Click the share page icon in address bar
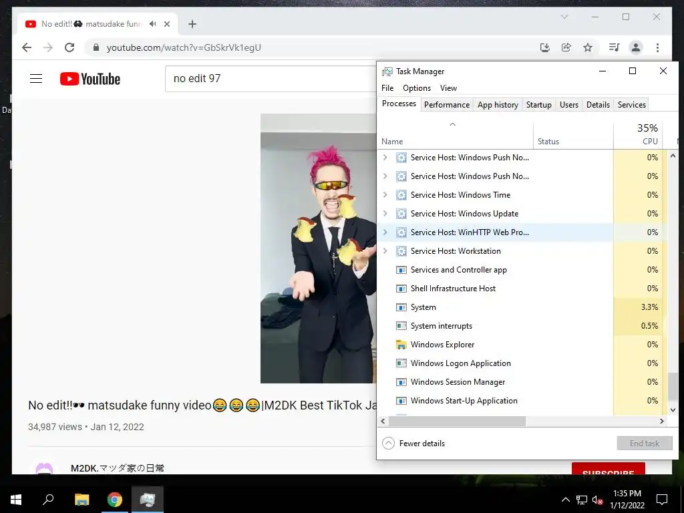Viewport: 684px width, 513px height. [566, 47]
